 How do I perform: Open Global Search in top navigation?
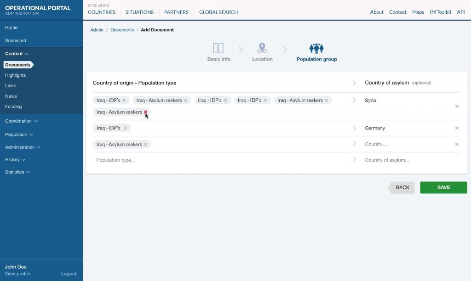pyautogui.click(x=218, y=12)
